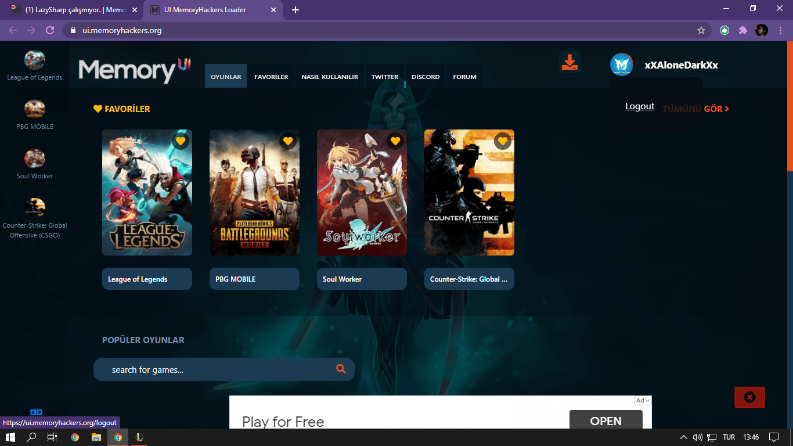793x446 pixels.
Task: Open the volume control in the system tray
Action: (x=698, y=437)
